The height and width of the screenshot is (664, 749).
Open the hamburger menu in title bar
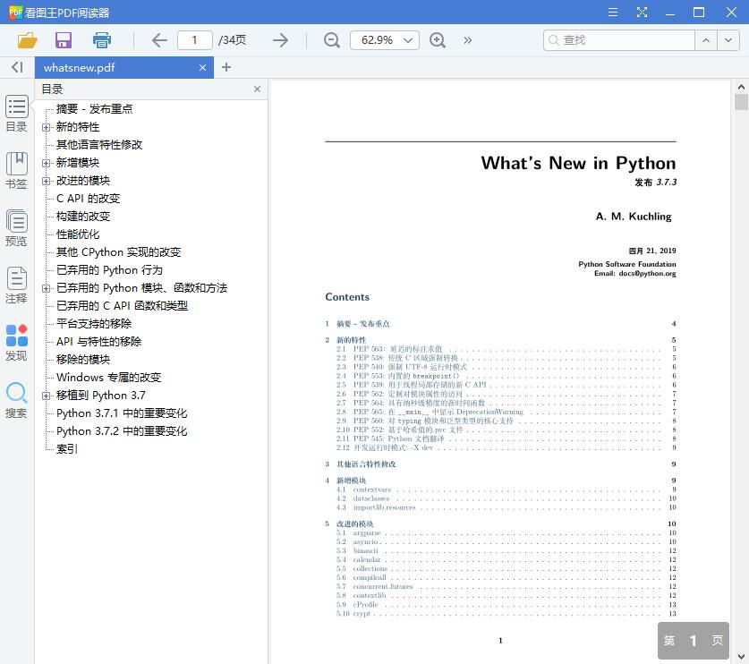click(x=613, y=13)
